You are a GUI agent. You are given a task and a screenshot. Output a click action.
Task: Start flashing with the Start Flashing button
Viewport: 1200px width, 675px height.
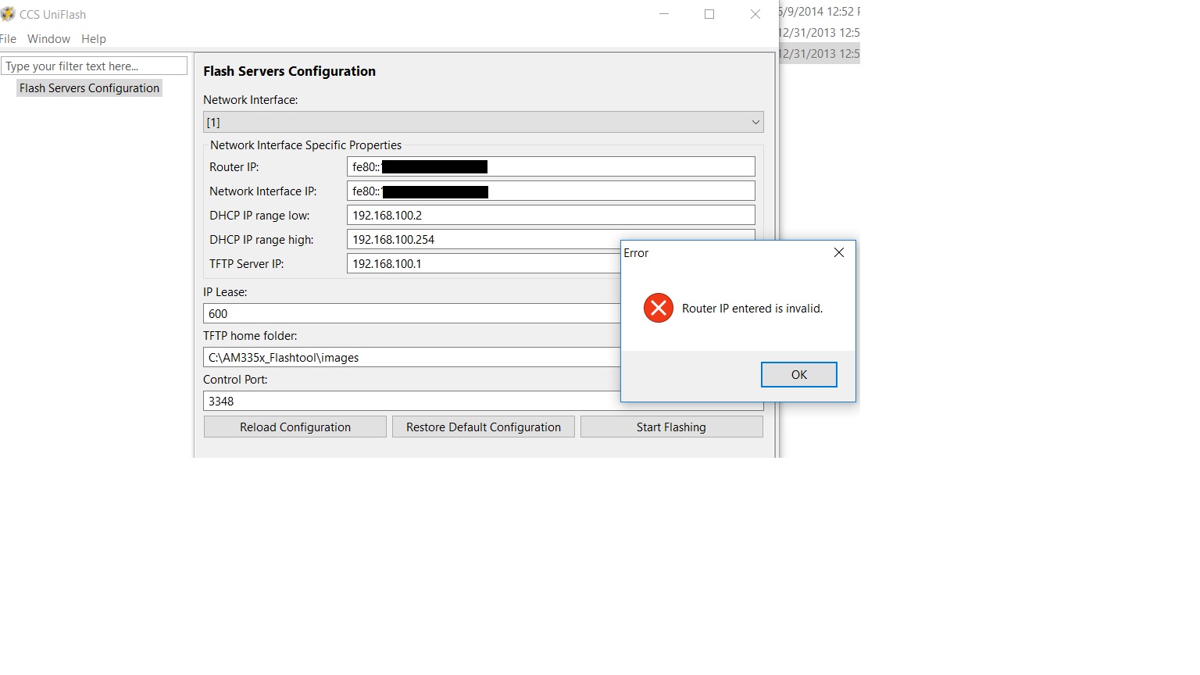click(671, 427)
